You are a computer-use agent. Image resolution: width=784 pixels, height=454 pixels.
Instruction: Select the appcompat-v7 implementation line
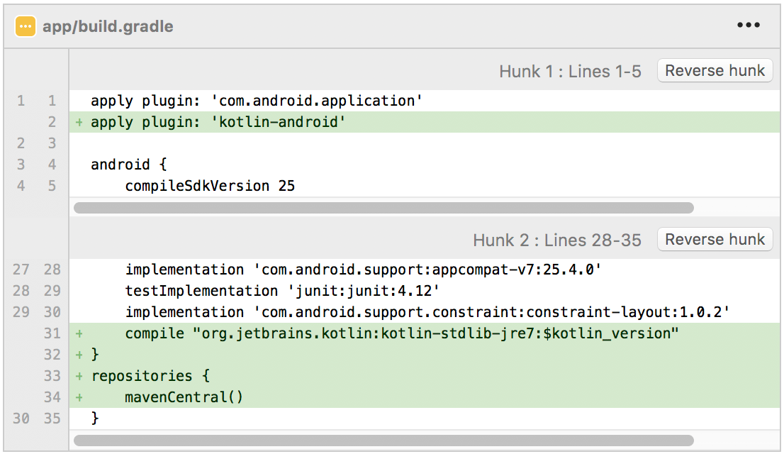tap(363, 270)
